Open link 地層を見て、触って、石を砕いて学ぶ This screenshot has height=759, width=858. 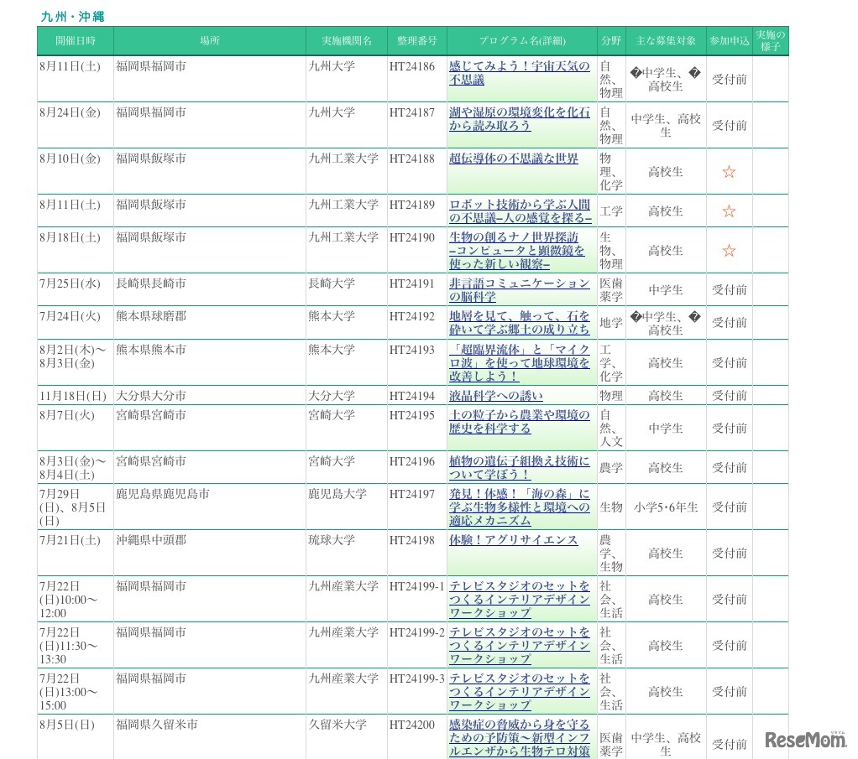coord(519,323)
